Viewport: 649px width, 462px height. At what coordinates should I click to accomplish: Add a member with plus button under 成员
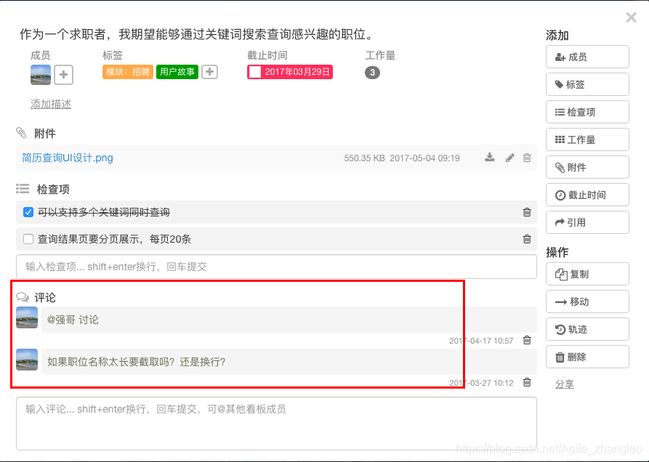[64, 75]
